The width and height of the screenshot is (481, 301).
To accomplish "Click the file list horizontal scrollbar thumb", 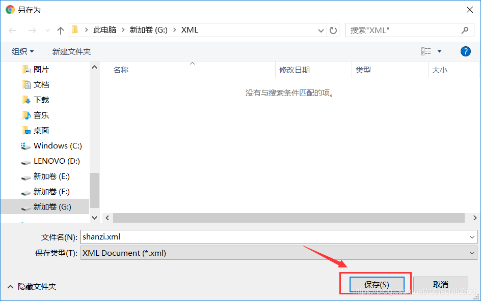I will click(x=289, y=218).
